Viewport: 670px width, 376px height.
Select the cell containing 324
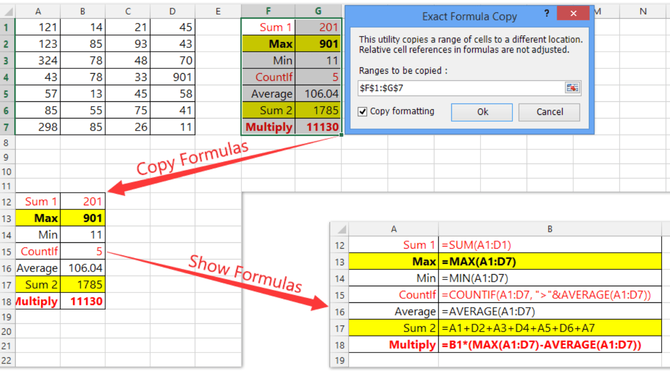pyautogui.click(x=38, y=61)
